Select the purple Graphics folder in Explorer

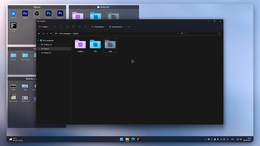[x=80, y=46]
